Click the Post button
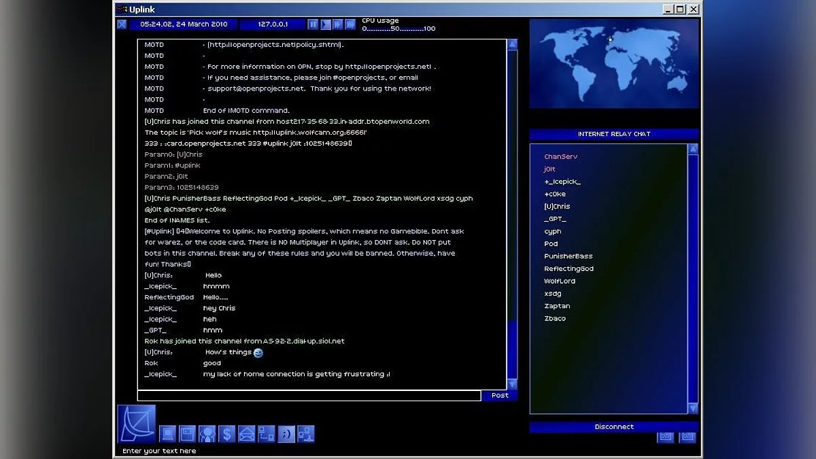Image resolution: width=816 pixels, height=459 pixels. click(x=500, y=395)
